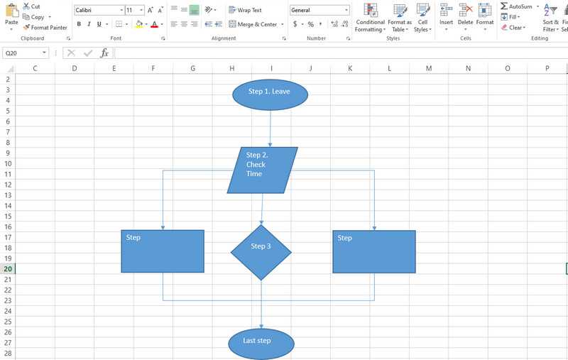Viewport: 568px width, 360px height.
Task: Select the Step 1. Leave oval shape
Action: click(270, 95)
